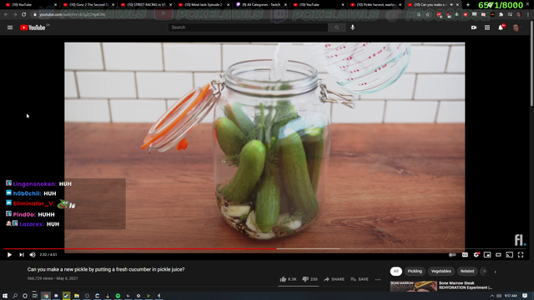Image resolution: width=534 pixels, height=300 pixels.
Task: Click the SHARE button
Action: point(334,279)
